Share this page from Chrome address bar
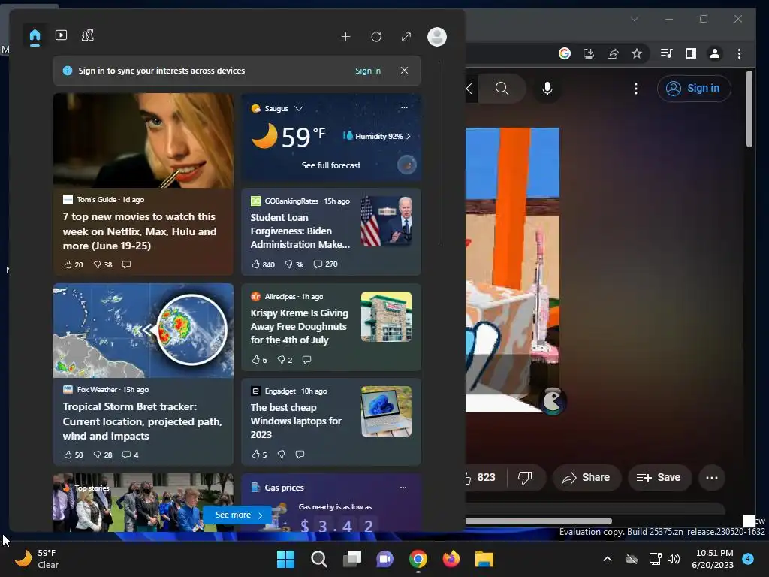The height and width of the screenshot is (577, 769). [x=613, y=53]
